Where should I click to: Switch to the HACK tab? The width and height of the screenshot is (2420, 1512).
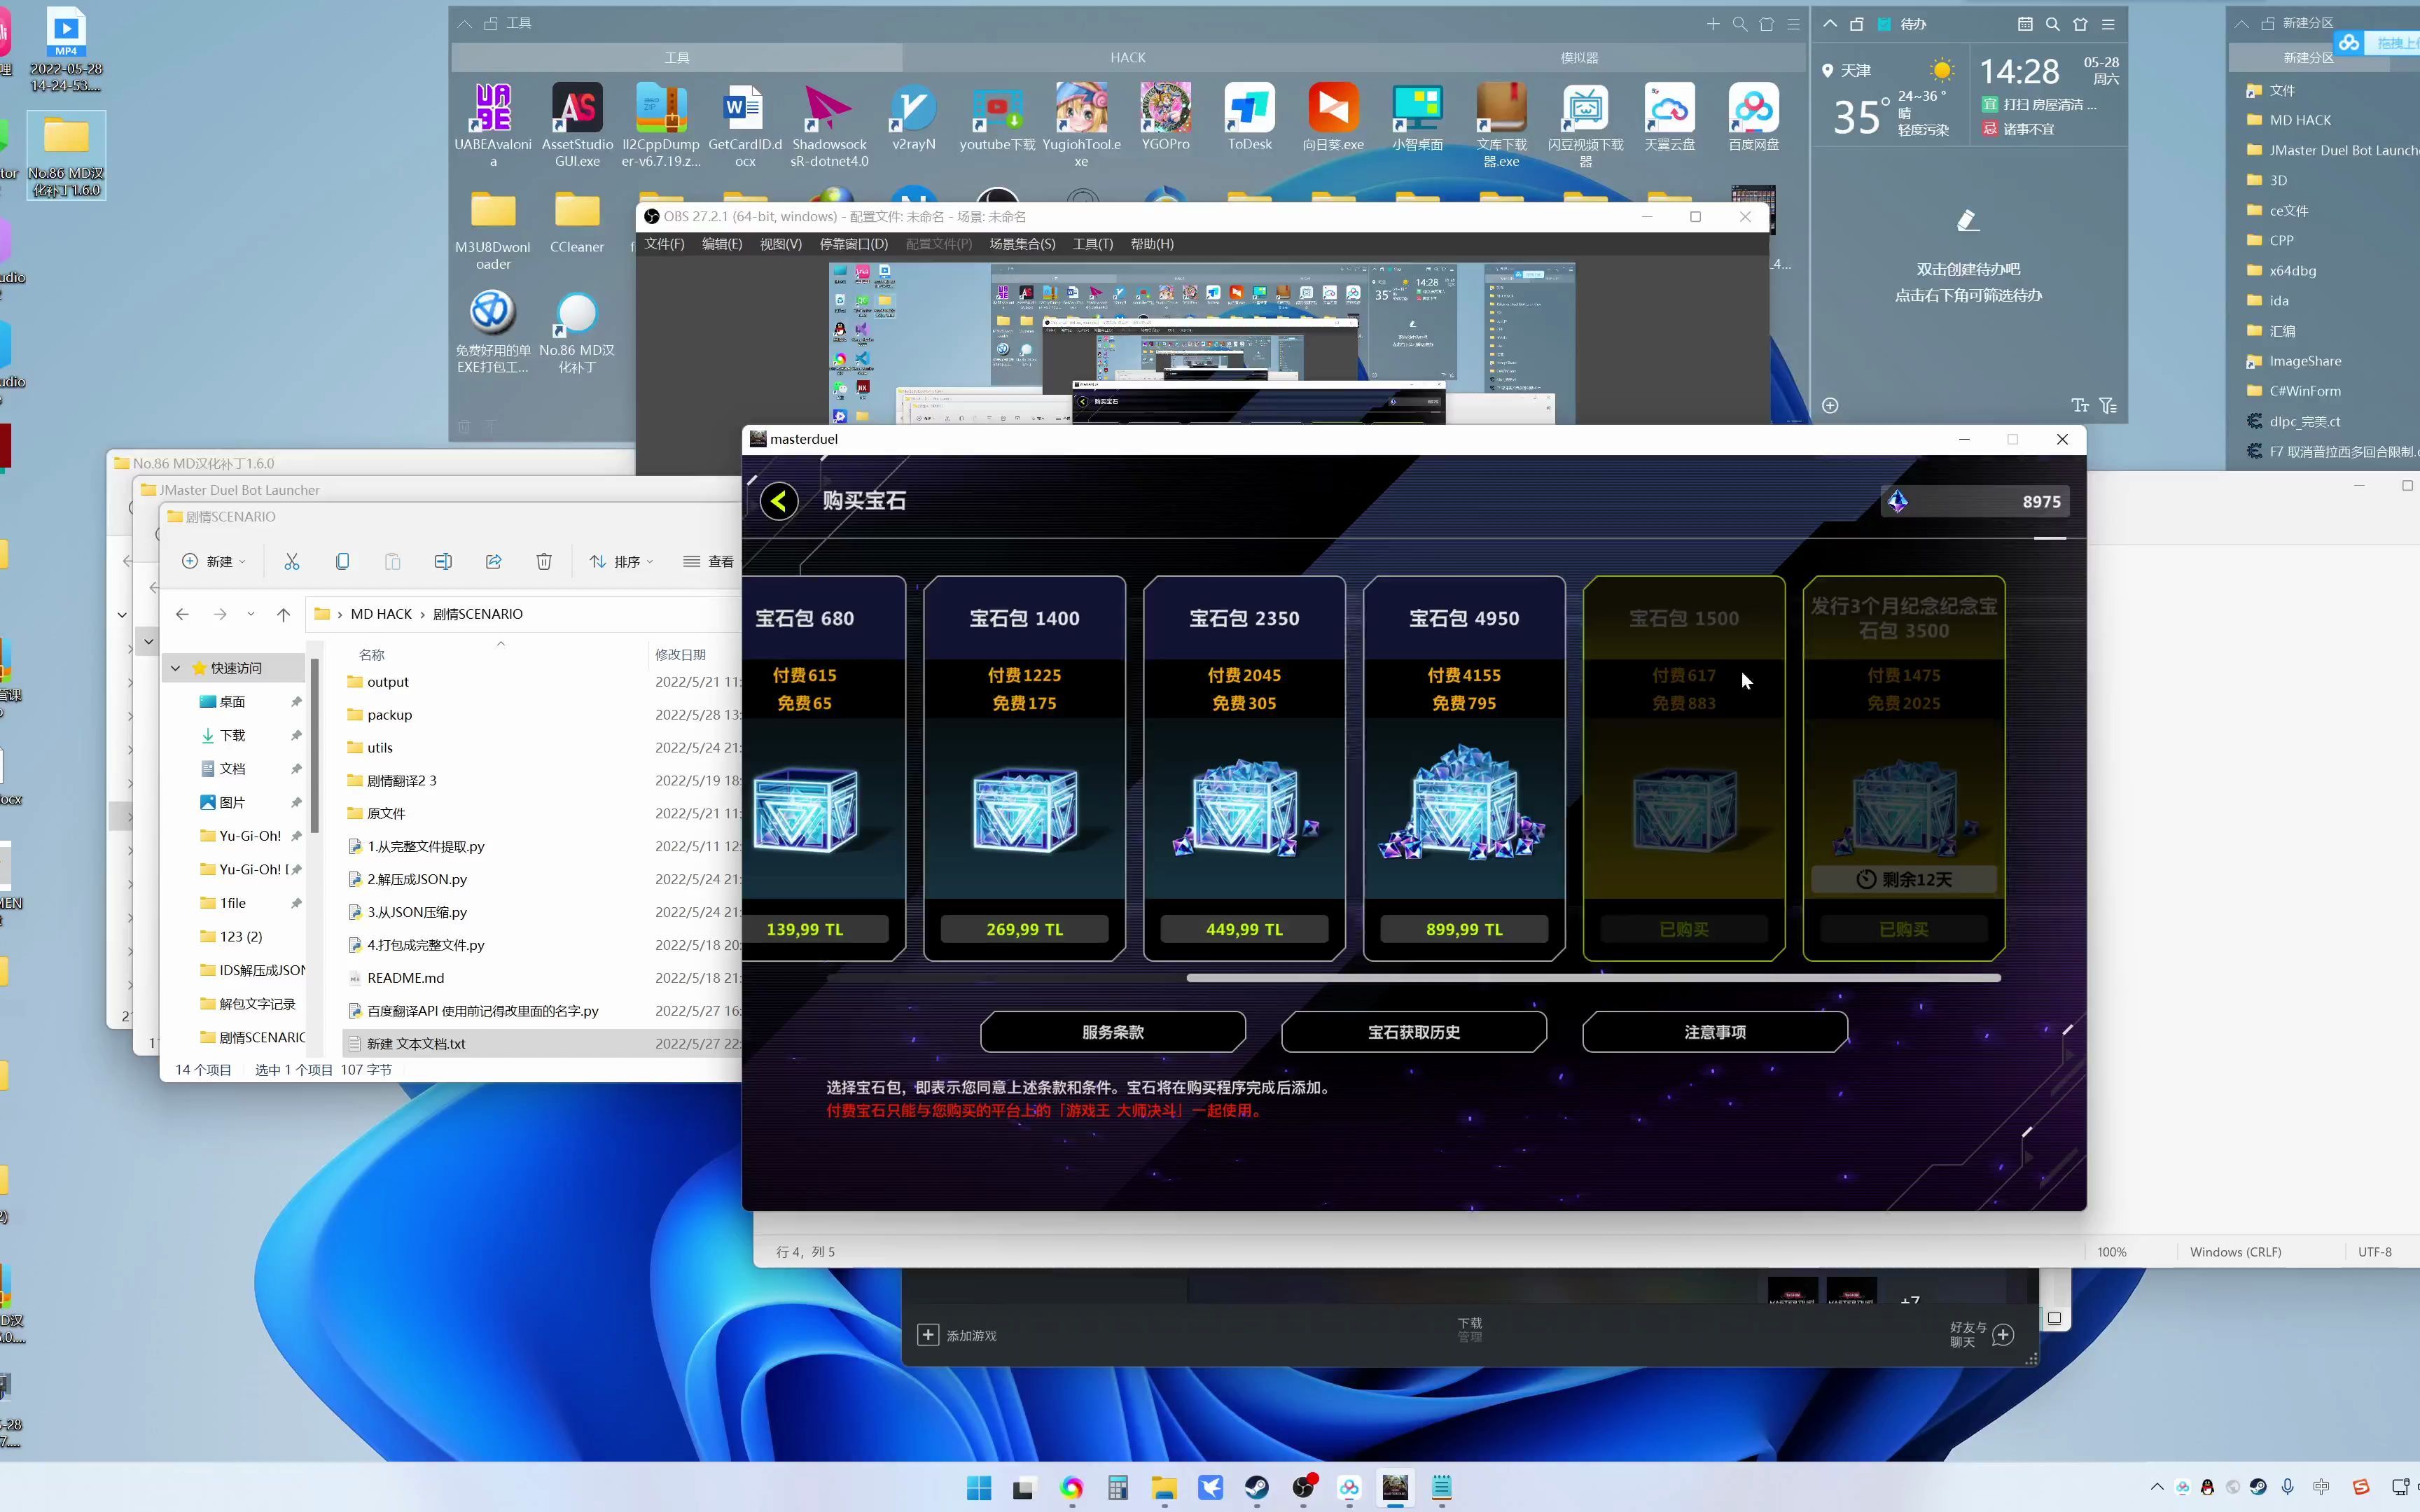click(1128, 57)
